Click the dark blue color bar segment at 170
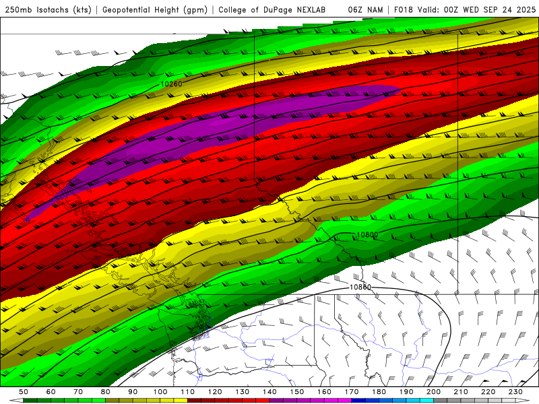This screenshot has width=539, height=404. 358,401
